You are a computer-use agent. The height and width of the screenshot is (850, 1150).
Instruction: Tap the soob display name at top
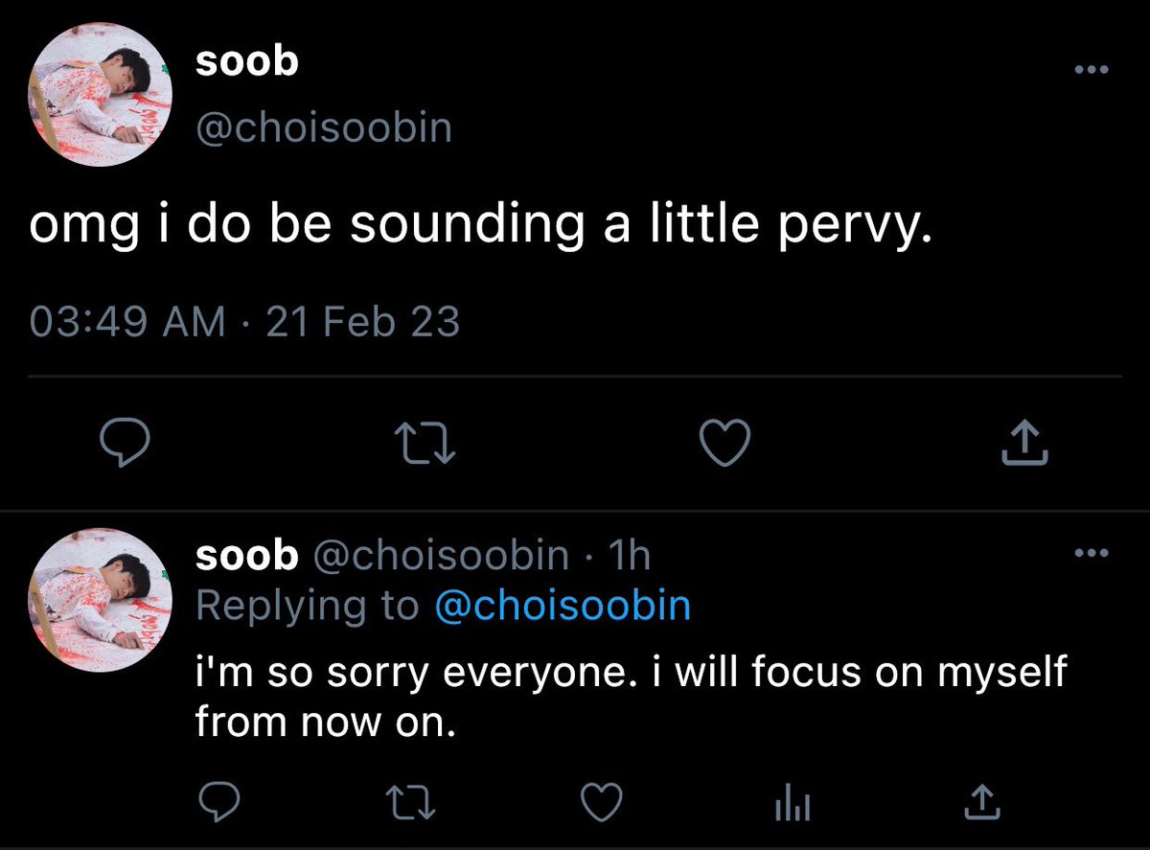coord(246,63)
